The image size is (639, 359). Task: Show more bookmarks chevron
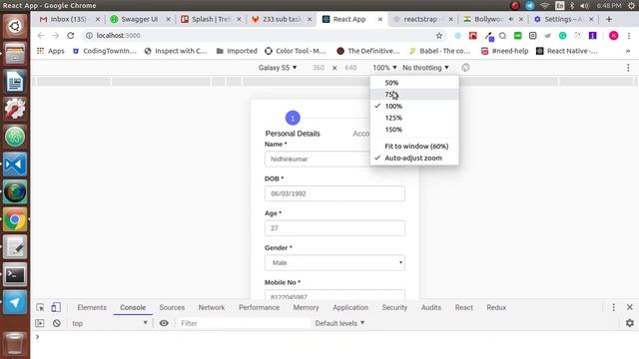(x=628, y=51)
